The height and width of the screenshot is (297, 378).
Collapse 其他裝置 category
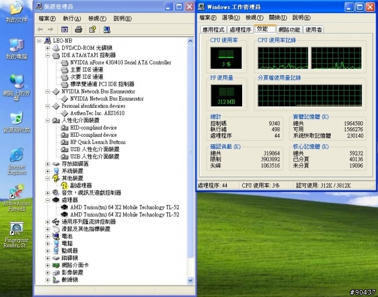click(x=47, y=179)
